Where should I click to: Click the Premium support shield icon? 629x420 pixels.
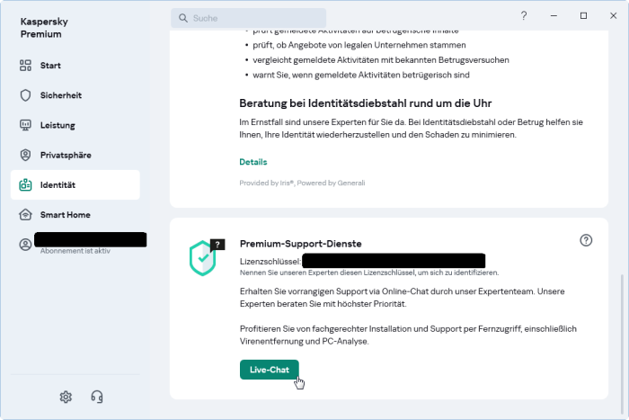coord(207,257)
